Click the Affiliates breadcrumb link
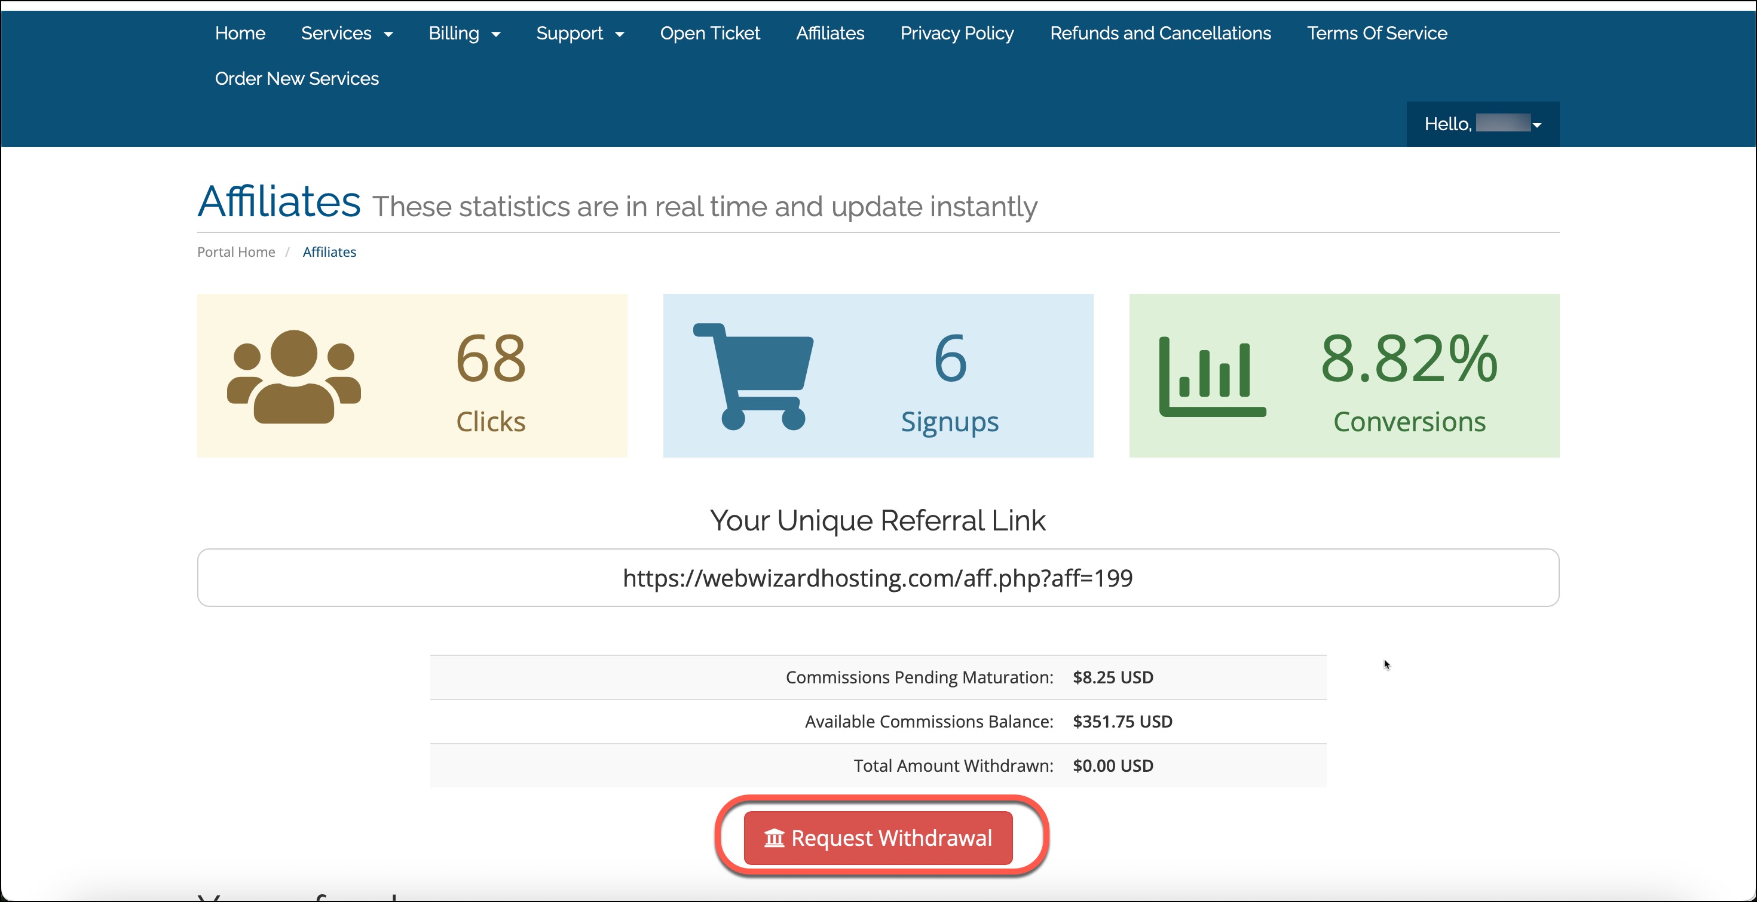This screenshot has width=1757, height=902. pyautogui.click(x=329, y=252)
